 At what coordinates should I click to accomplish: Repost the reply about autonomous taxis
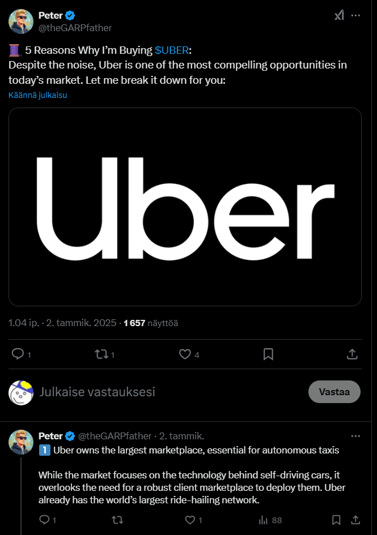[x=118, y=520]
